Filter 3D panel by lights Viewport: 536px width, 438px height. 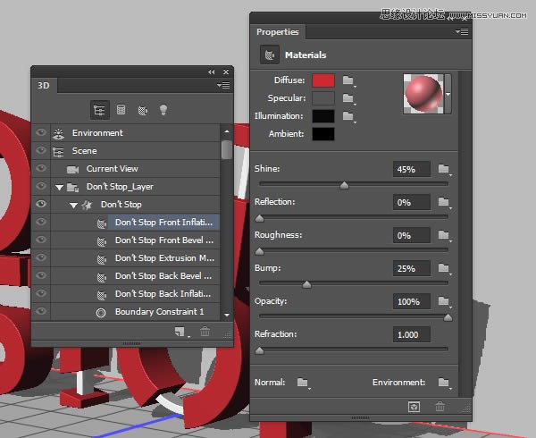click(163, 110)
